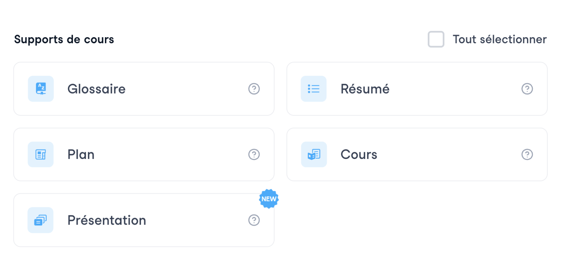Click the NEW badge on Présentation
The image size is (569, 264).
(x=269, y=199)
